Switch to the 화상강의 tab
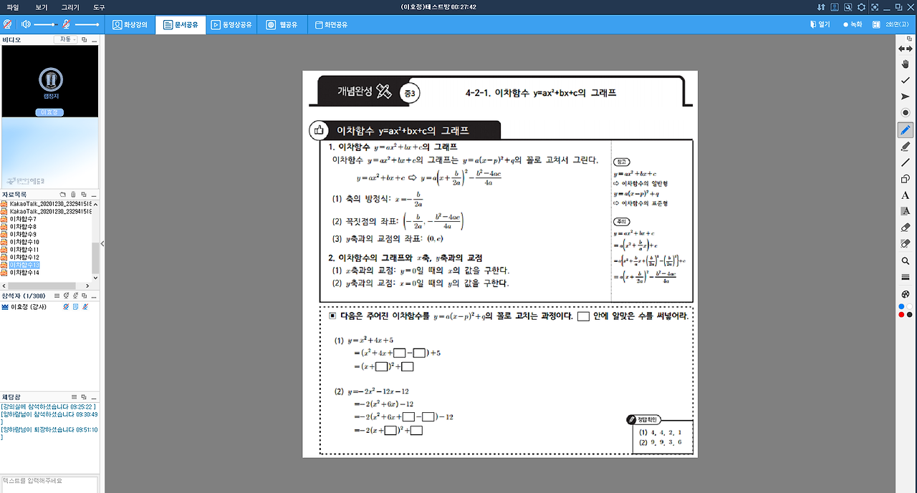Image resolution: width=917 pixels, height=493 pixels. [x=130, y=24]
